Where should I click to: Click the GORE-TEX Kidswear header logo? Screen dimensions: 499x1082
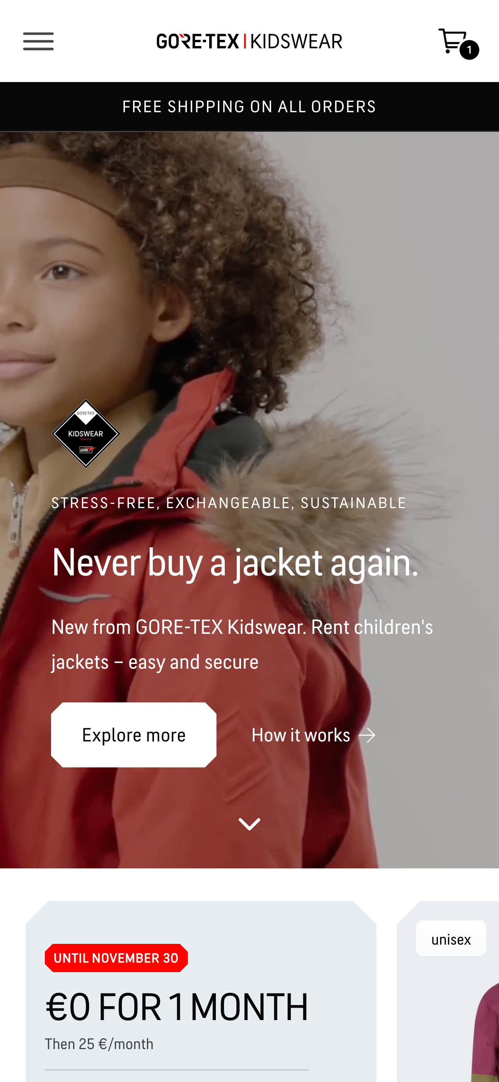(x=249, y=41)
